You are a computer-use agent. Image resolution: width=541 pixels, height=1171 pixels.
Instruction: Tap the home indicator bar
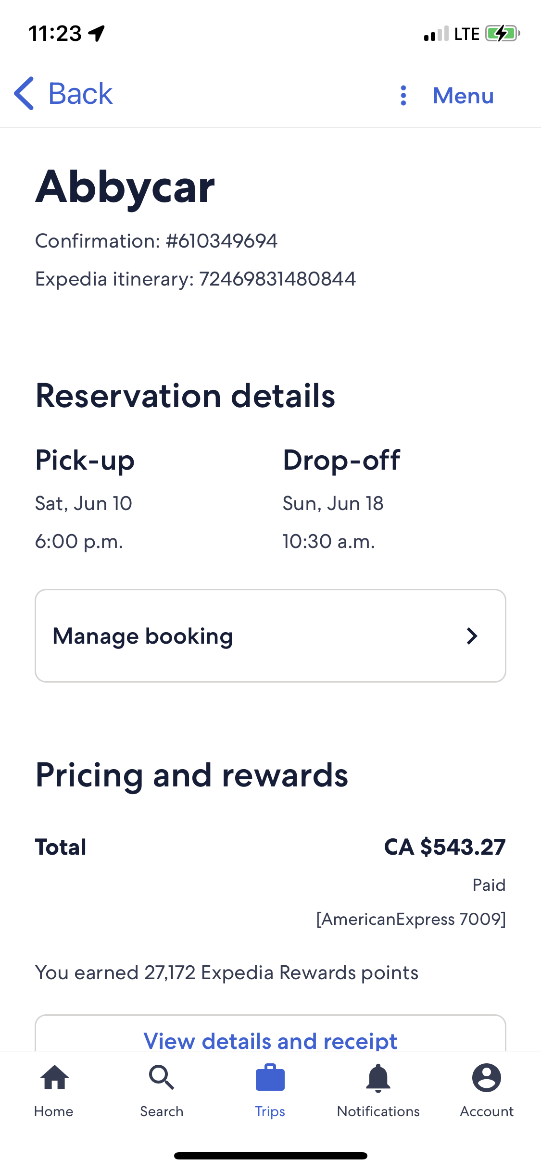(270, 1155)
